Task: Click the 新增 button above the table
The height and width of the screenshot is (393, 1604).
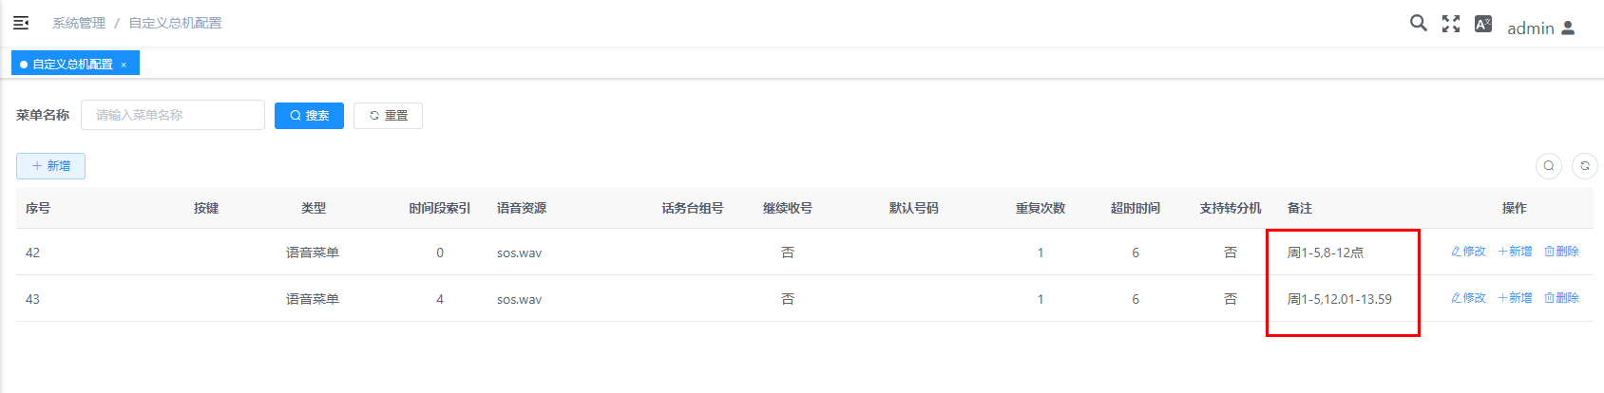Action: point(51,166)
